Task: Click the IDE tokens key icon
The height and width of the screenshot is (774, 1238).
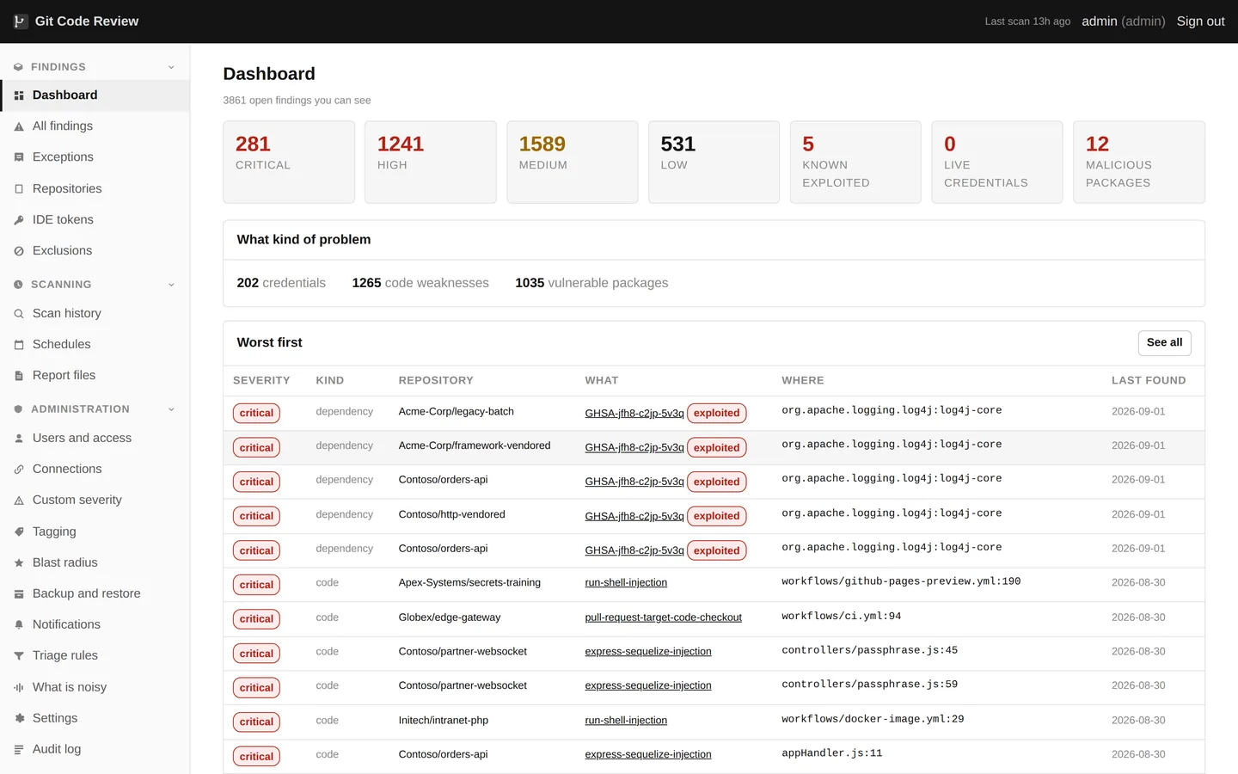Action: (19, 220)
